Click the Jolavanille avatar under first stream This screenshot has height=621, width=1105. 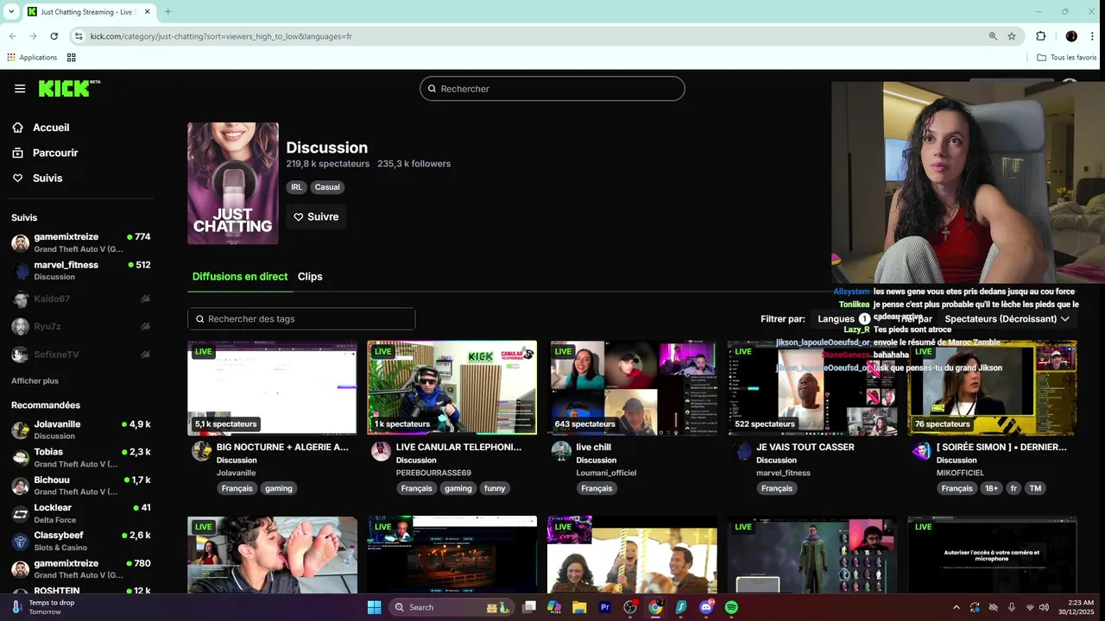pos(201,451)
